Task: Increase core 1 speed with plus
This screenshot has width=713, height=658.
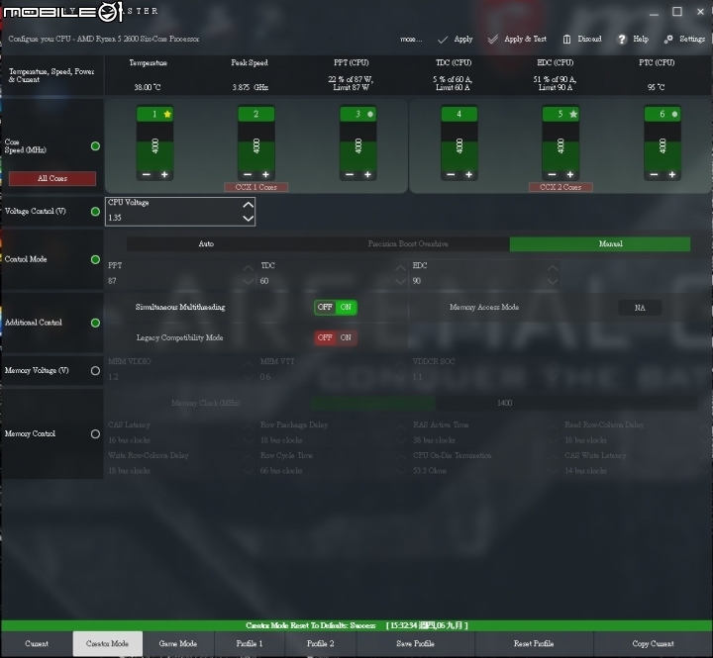Action: click(164, 174)
